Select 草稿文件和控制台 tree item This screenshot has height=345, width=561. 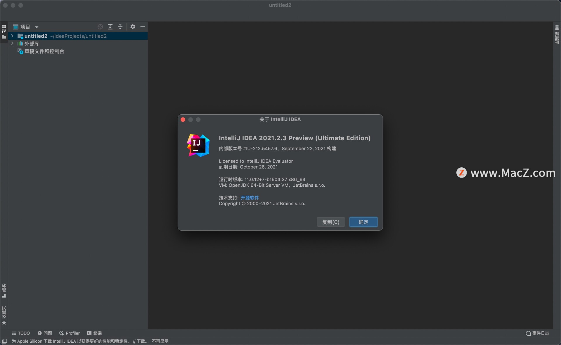(x=44, y=51)
